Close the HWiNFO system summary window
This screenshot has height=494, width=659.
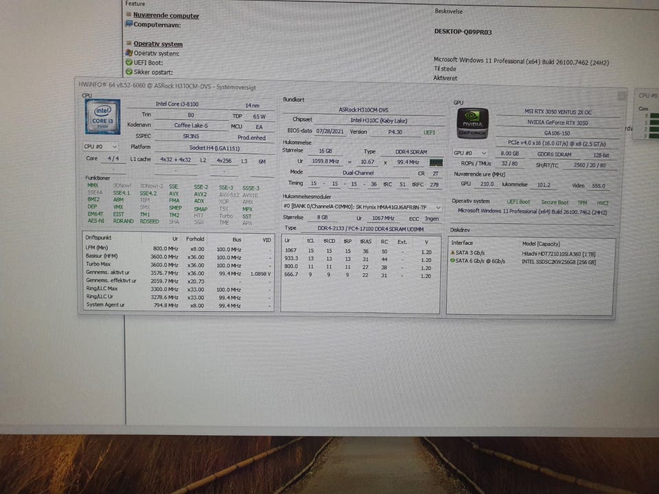tap(622, 96)
